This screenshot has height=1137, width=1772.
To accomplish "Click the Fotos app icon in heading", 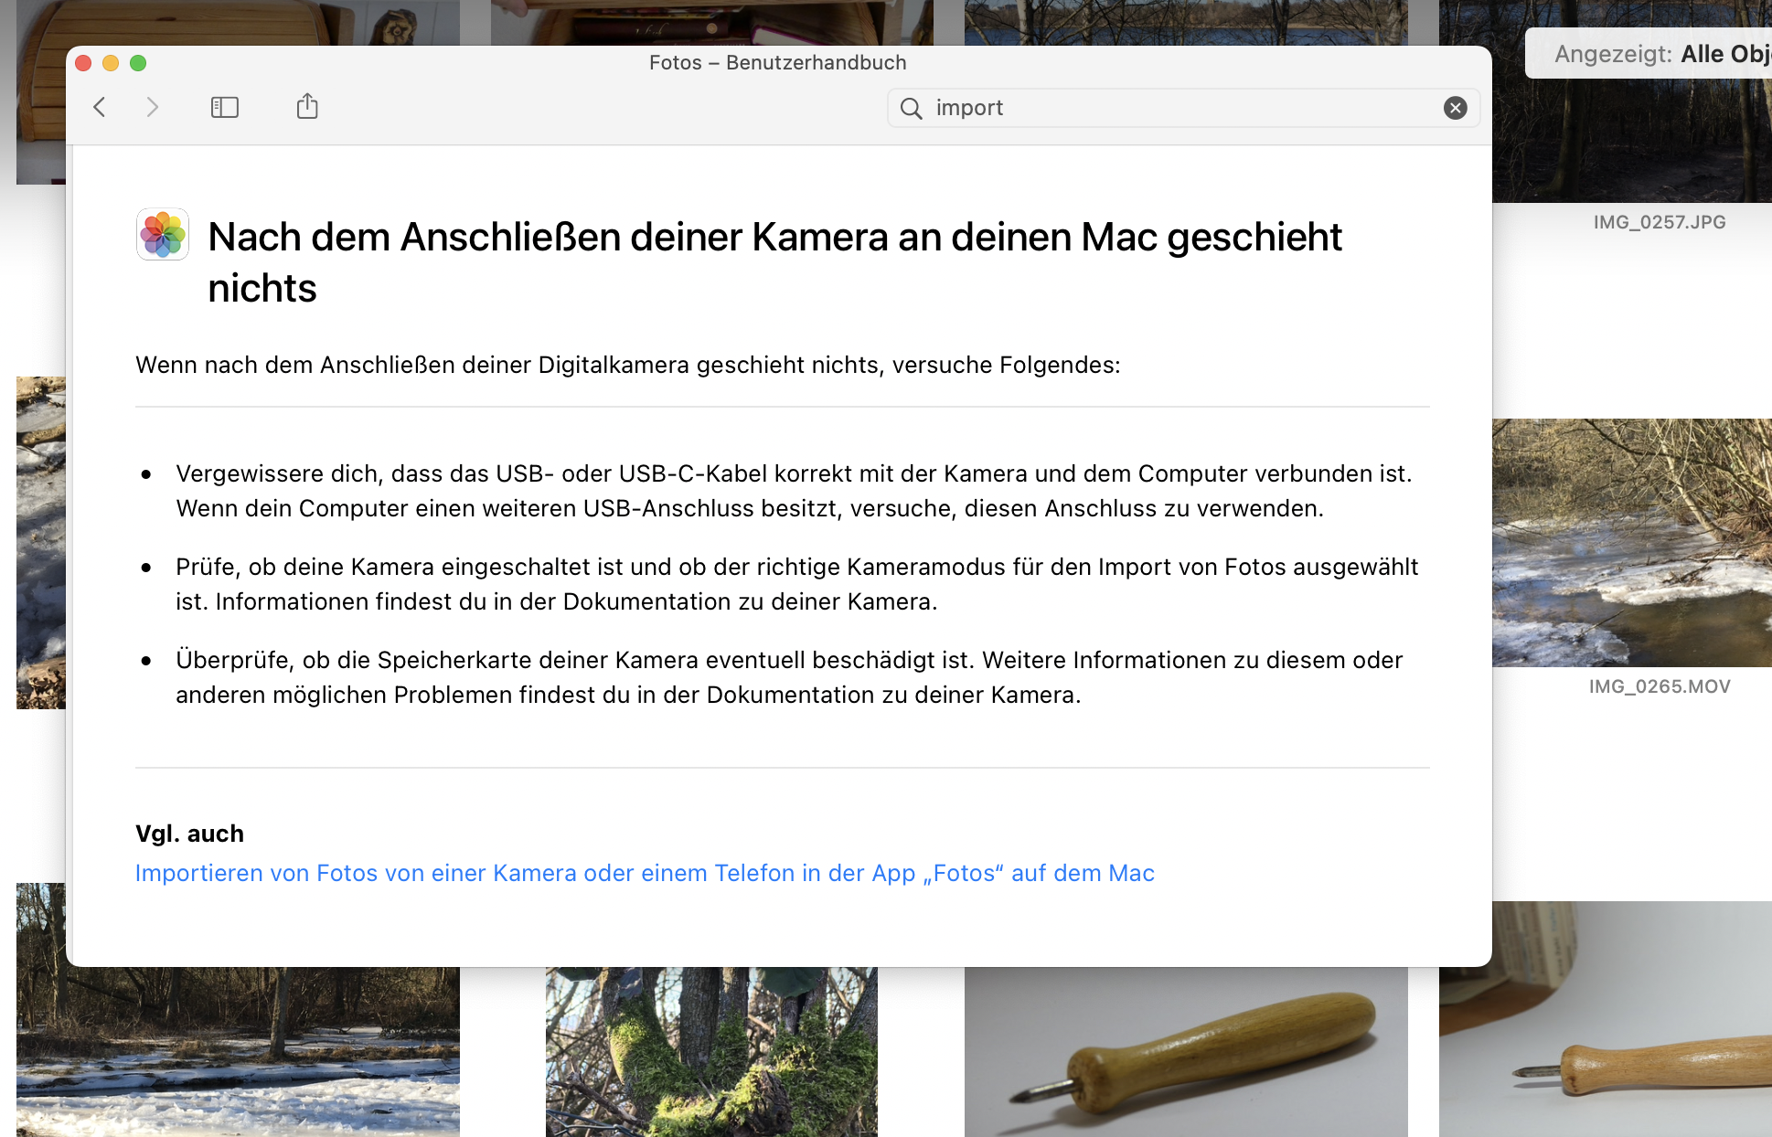I will [x=163, y=234].
